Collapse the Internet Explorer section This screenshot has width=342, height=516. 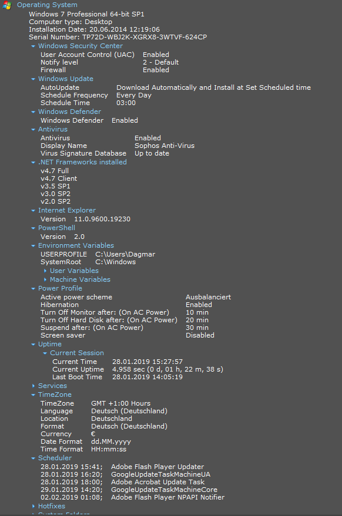coord(33,210)
